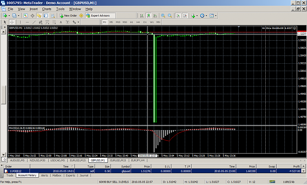The width and height of the screenshot is (307, 185).
Task: Sort history by Order column header
Action: click(x=17, y=166)
